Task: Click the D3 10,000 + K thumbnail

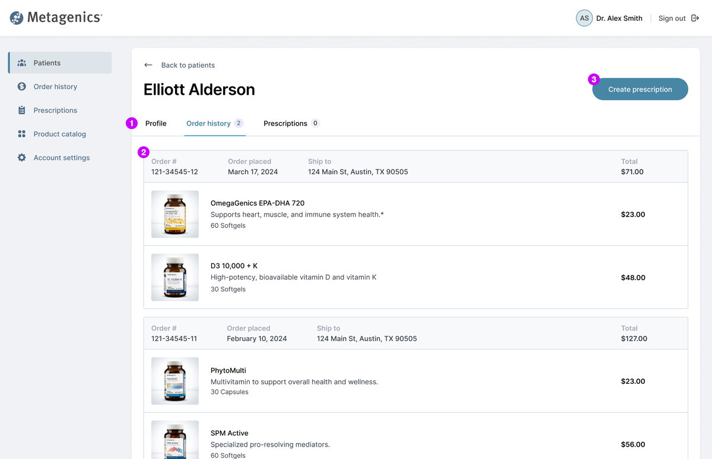Action: (x=175, y=277)
